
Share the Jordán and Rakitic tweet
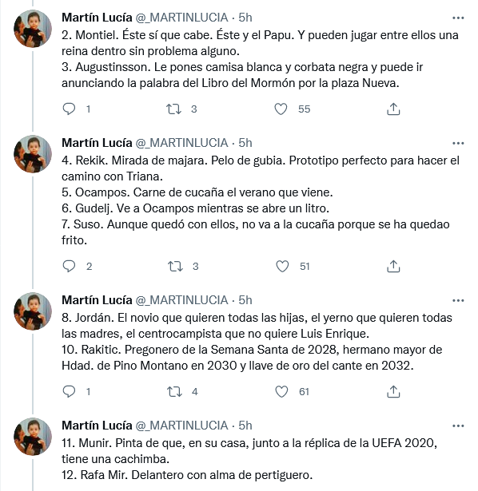pyautogui.click(x=393, y=391)
